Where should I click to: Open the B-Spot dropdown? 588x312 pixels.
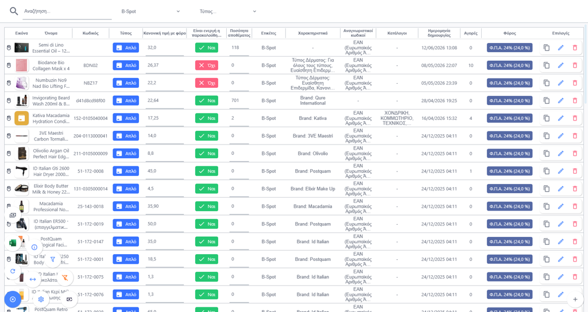[150, 11]
